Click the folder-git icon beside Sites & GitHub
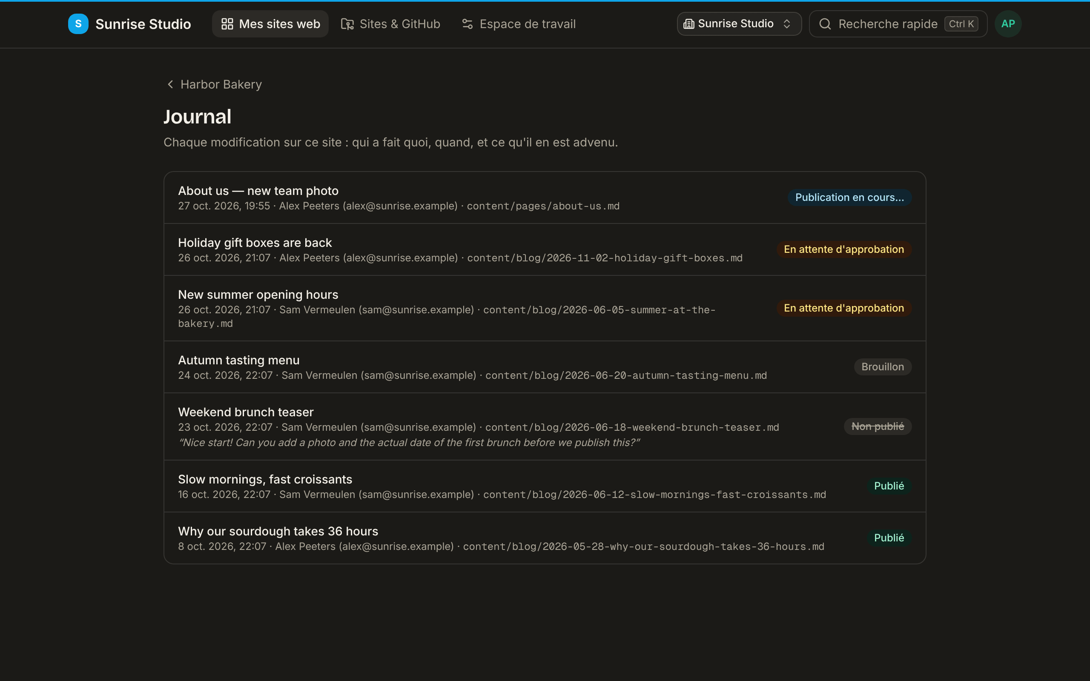Image resolution: width=1090 pixels, height=681 pixels. 347,24
